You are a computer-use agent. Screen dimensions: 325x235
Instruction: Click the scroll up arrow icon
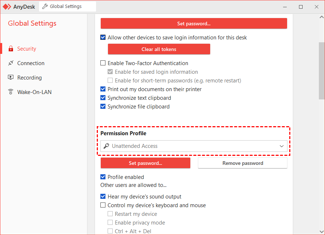322,17
